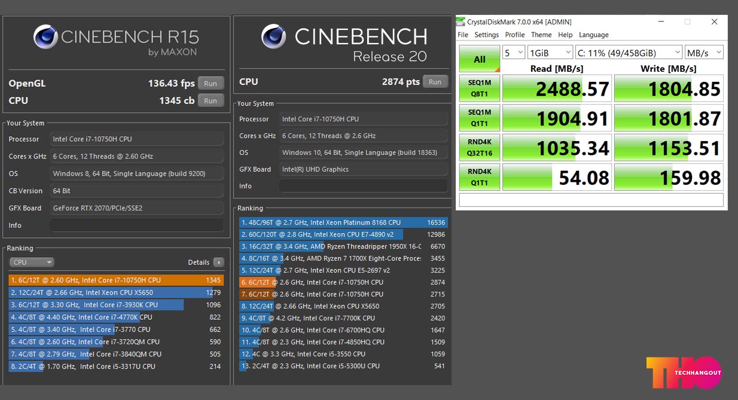Select the Threadripper 1950X 6670 row

(343, 246)
